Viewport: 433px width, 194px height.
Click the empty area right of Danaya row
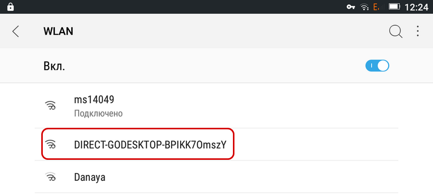[251, 177]
